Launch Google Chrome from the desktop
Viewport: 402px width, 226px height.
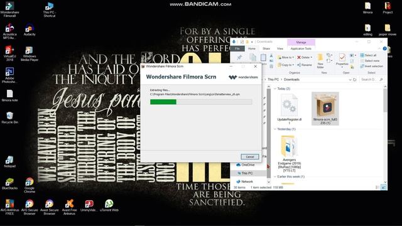click(x=30, y=185)
